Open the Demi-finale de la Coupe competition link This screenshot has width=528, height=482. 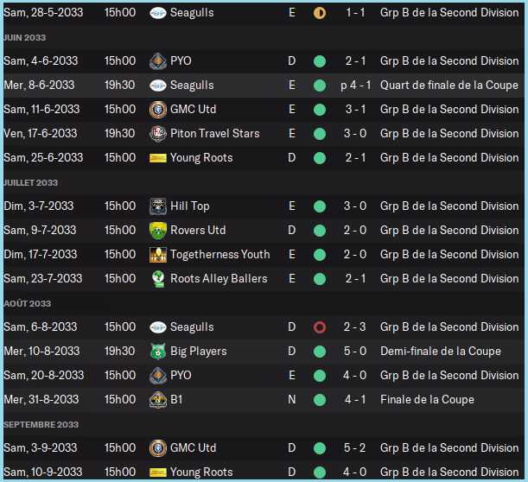440,352
